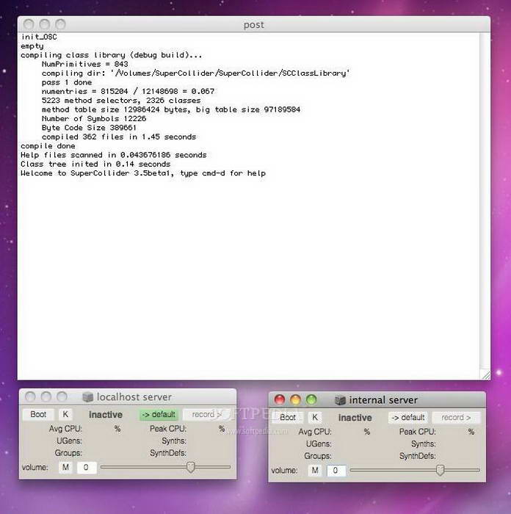Close the post window
The height and width of the screenshot is (514, 511).
pos(29,24)
